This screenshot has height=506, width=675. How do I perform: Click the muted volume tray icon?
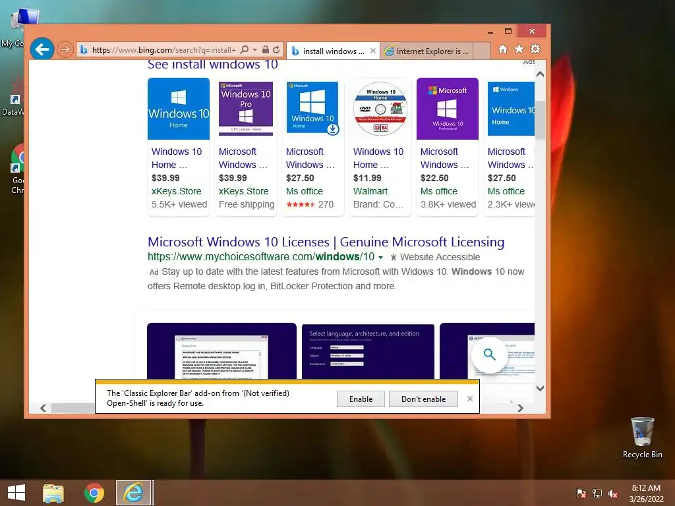613,493
